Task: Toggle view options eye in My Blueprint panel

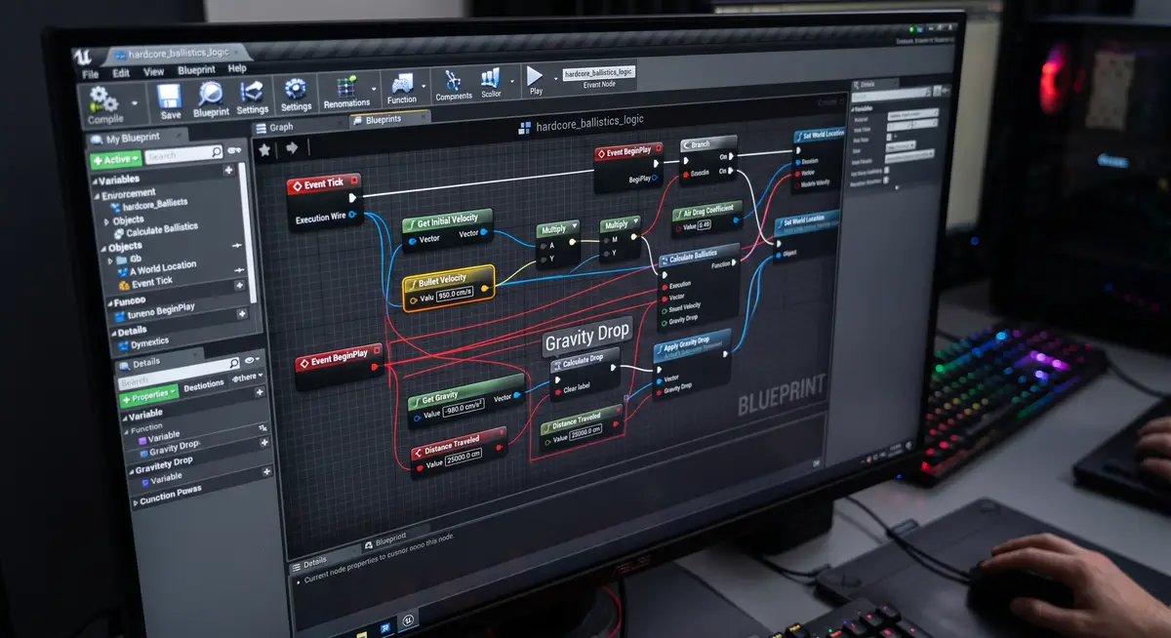Action: pyautogui.click(x=234, y=151)
